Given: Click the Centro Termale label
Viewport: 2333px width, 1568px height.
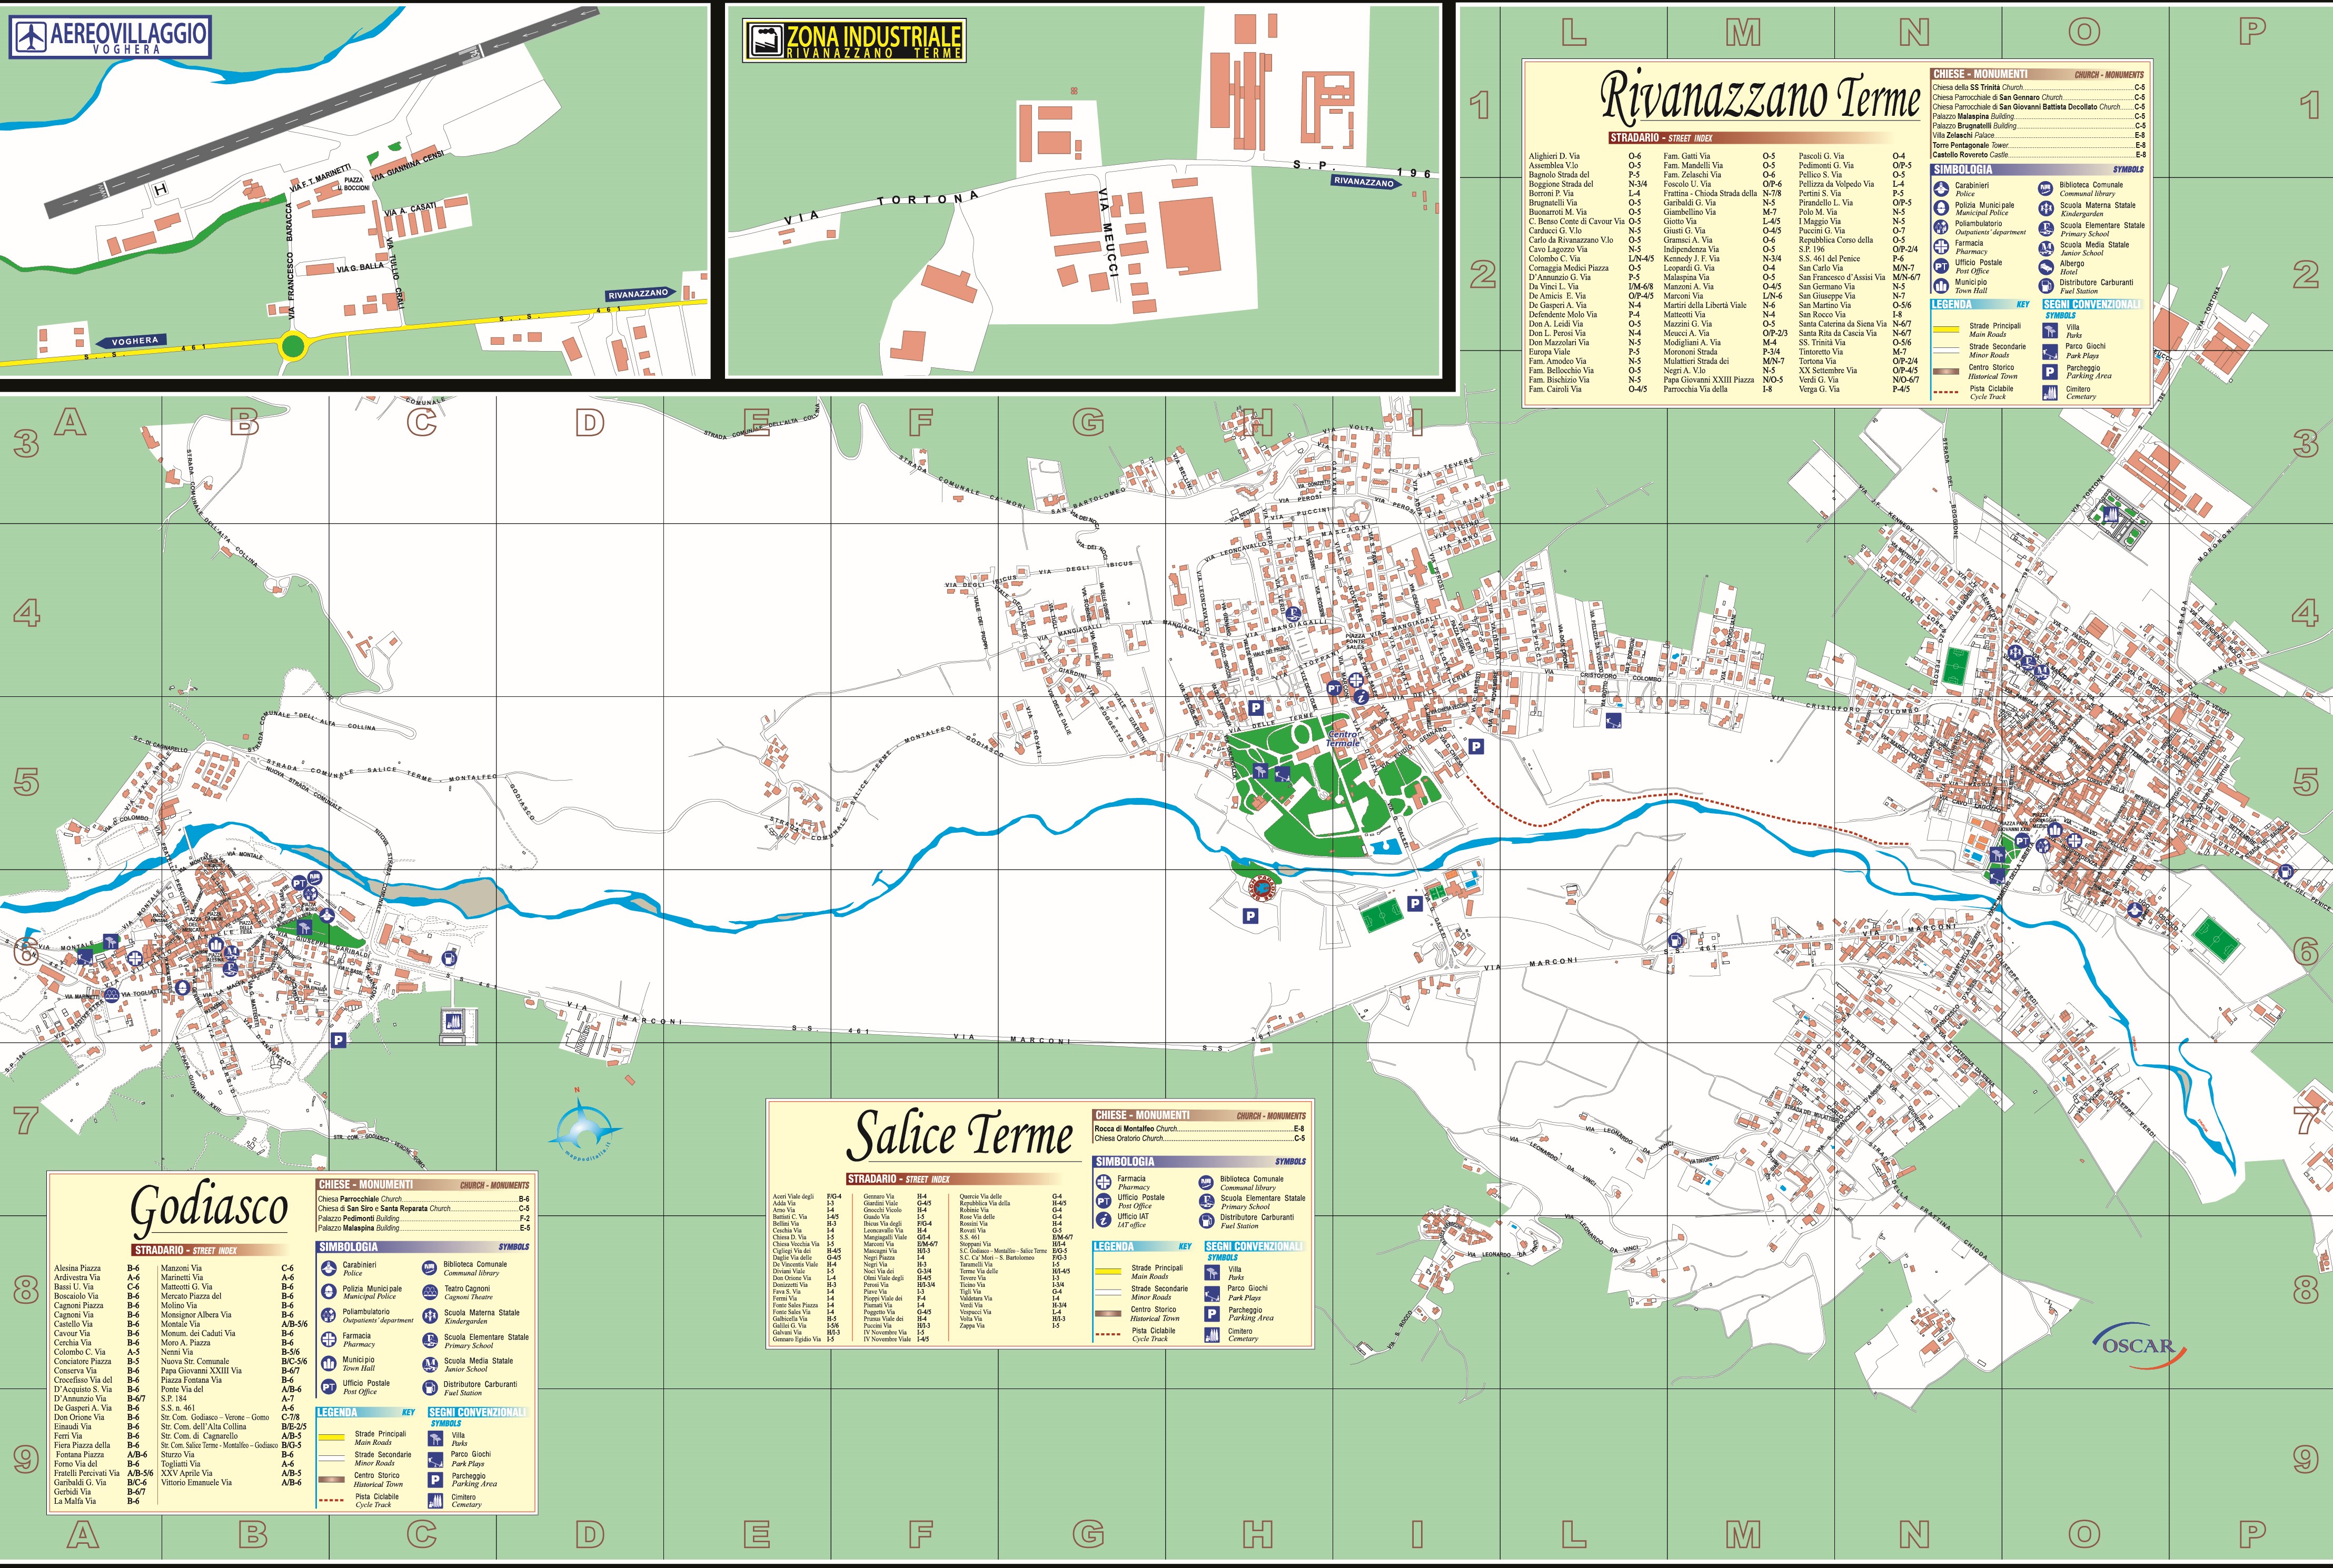Looking at the screenshot, I should [x=1343, y=739].
